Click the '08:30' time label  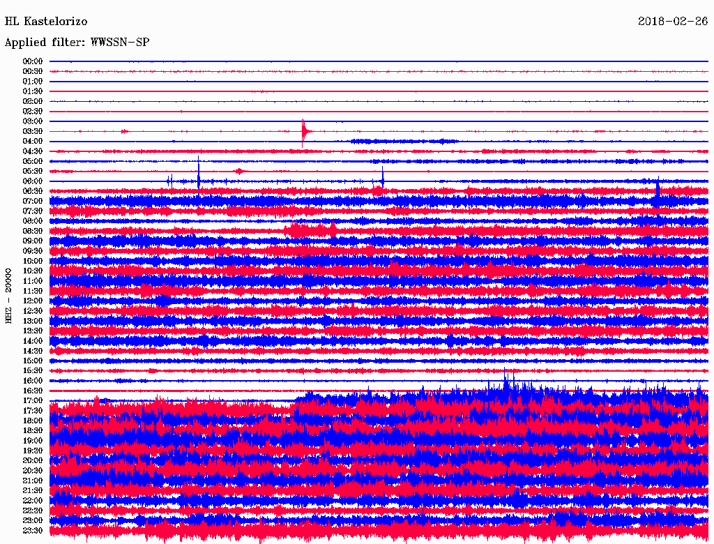pos(32,231)
